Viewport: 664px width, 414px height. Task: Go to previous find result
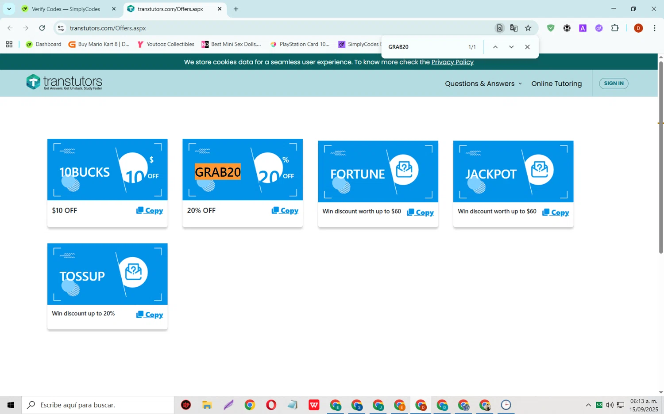[x=495, y=47]
